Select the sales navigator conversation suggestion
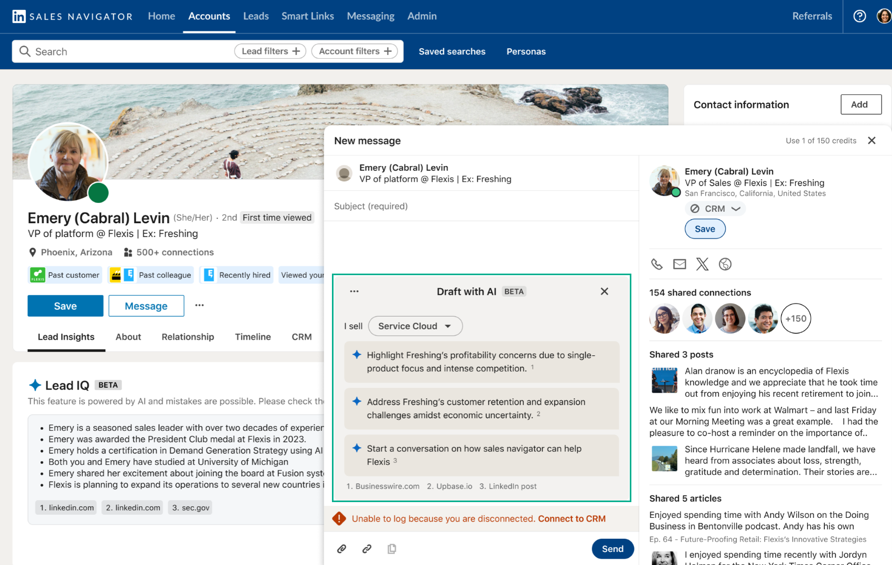 (x=481, y=455)
